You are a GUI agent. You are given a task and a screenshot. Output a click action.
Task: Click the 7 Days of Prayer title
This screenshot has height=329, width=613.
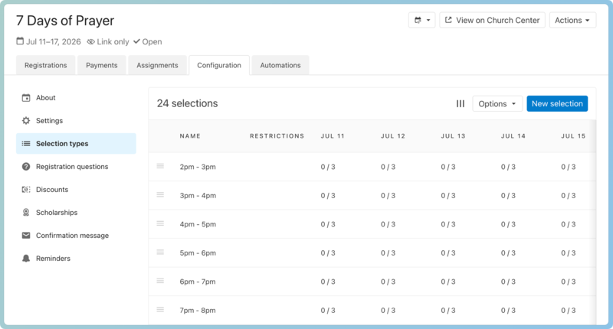pos(65,21)
